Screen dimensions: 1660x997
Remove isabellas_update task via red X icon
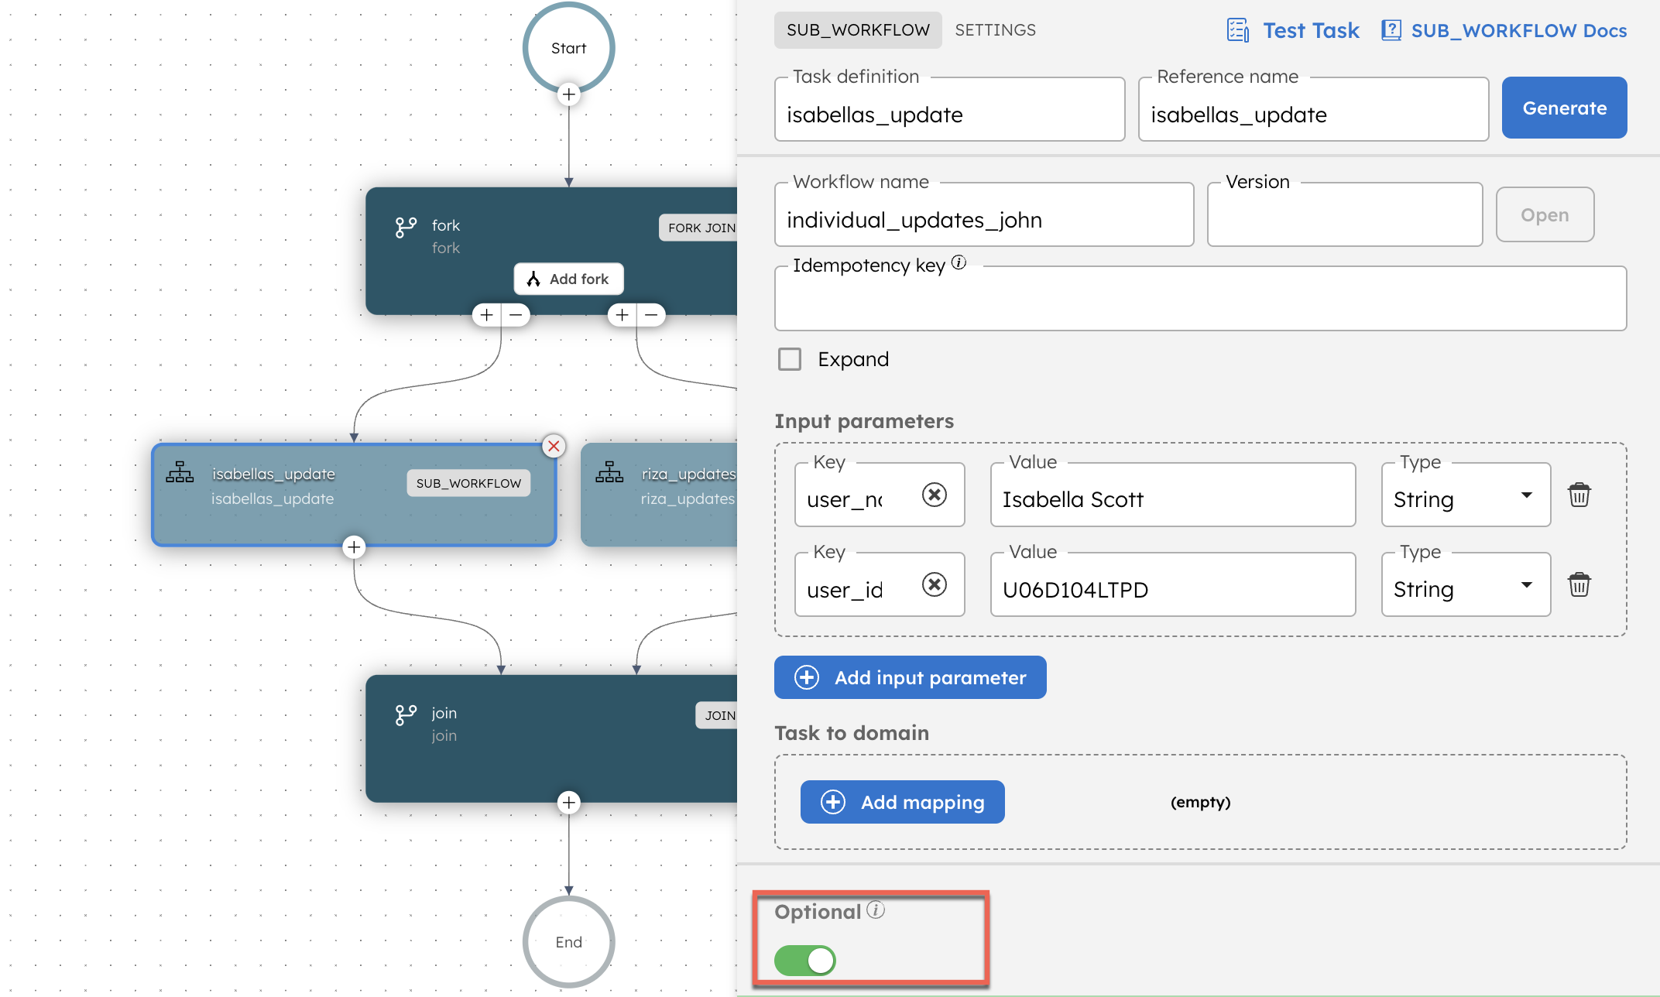pos(554,446)
